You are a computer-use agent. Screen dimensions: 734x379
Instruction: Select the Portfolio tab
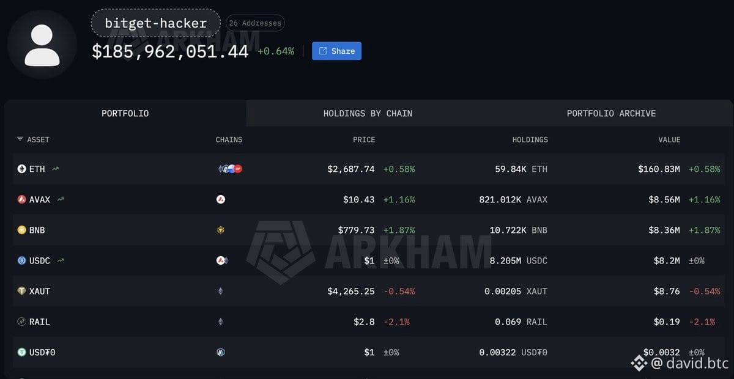click(125, 113)
